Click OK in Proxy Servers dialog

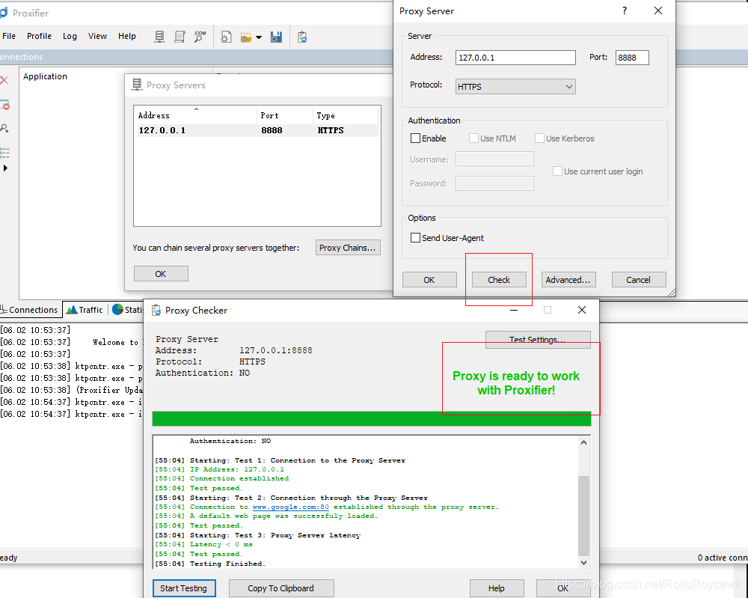click(x=161, y=274)
